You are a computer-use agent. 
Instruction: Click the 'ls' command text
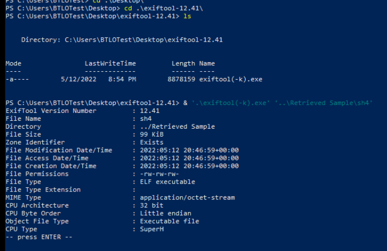click(x=187, y=16)
